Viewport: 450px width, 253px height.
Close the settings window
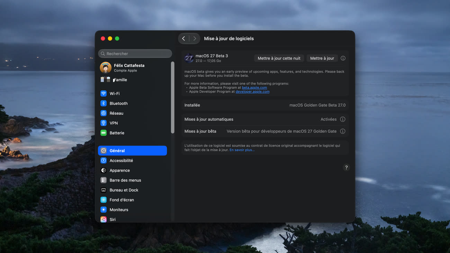(x=103, y=39)
